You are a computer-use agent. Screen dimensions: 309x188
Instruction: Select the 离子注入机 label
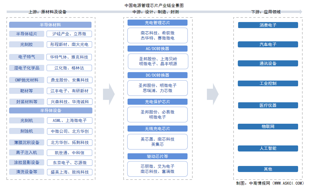coord(26,152)
